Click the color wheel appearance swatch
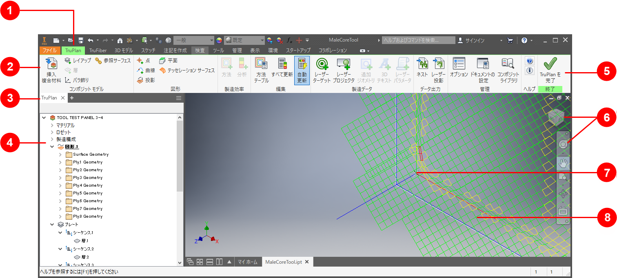 (219, 40)
